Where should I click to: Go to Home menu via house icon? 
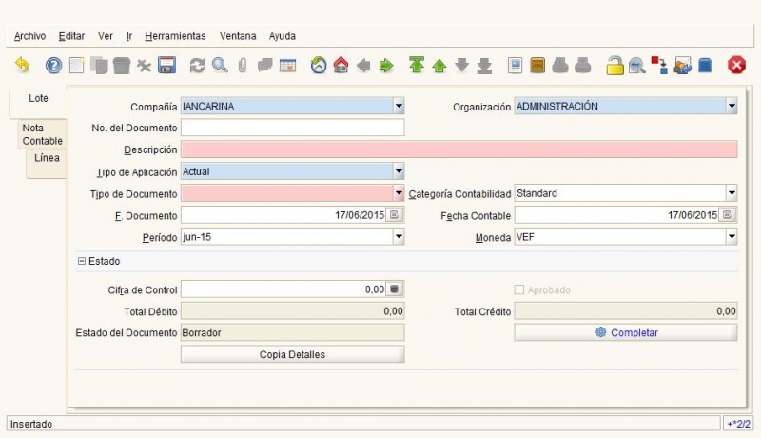click(x=341, y=66)
